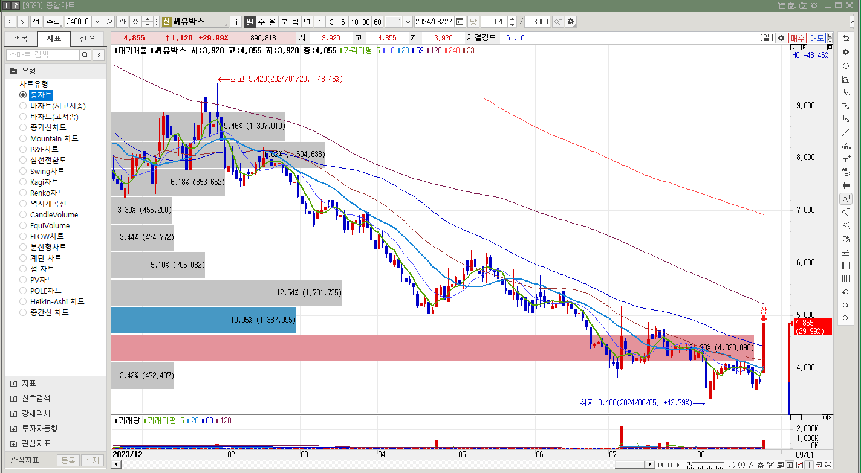This screenshot has height=473, width=861.
Task: Expand the 신호검색 tree section
Action: (x=13, y=399)
